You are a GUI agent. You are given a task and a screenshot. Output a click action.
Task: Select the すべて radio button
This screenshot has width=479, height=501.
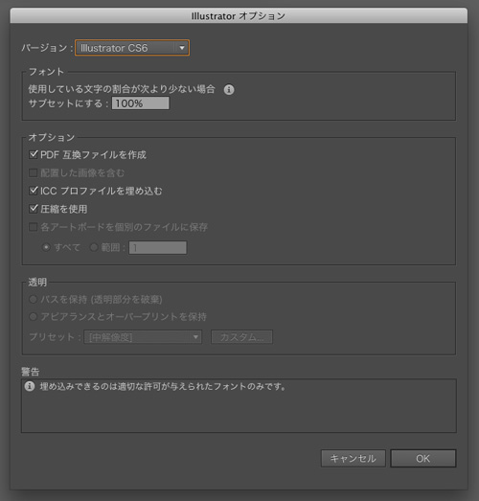[46, 247]
